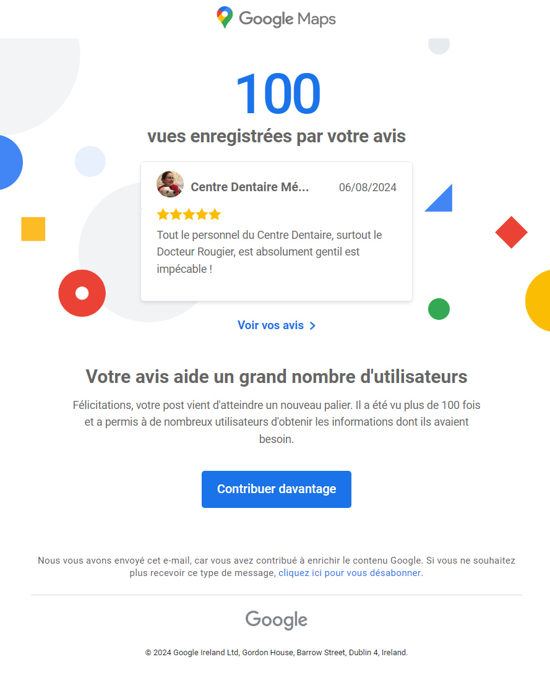Click the red diamond shape

tap(511, 233)
